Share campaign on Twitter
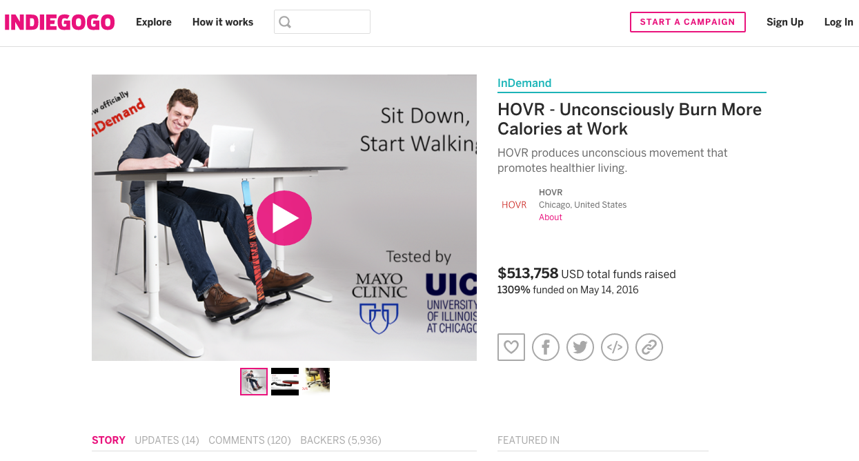 (x=580, y=347)
